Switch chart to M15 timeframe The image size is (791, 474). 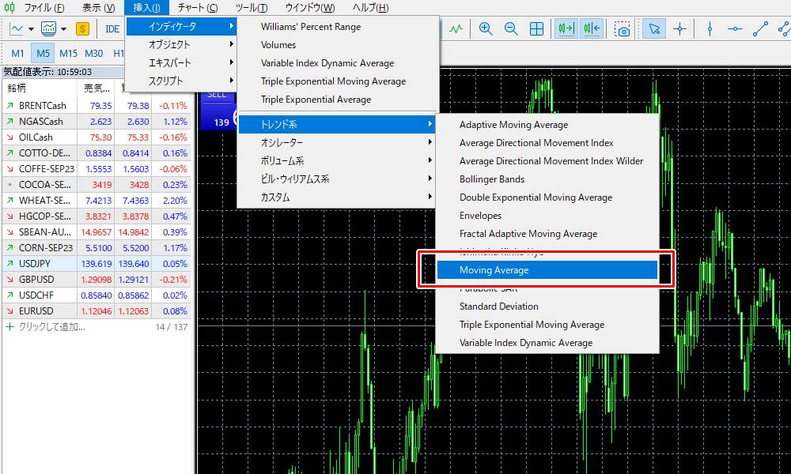click(70, 53)
